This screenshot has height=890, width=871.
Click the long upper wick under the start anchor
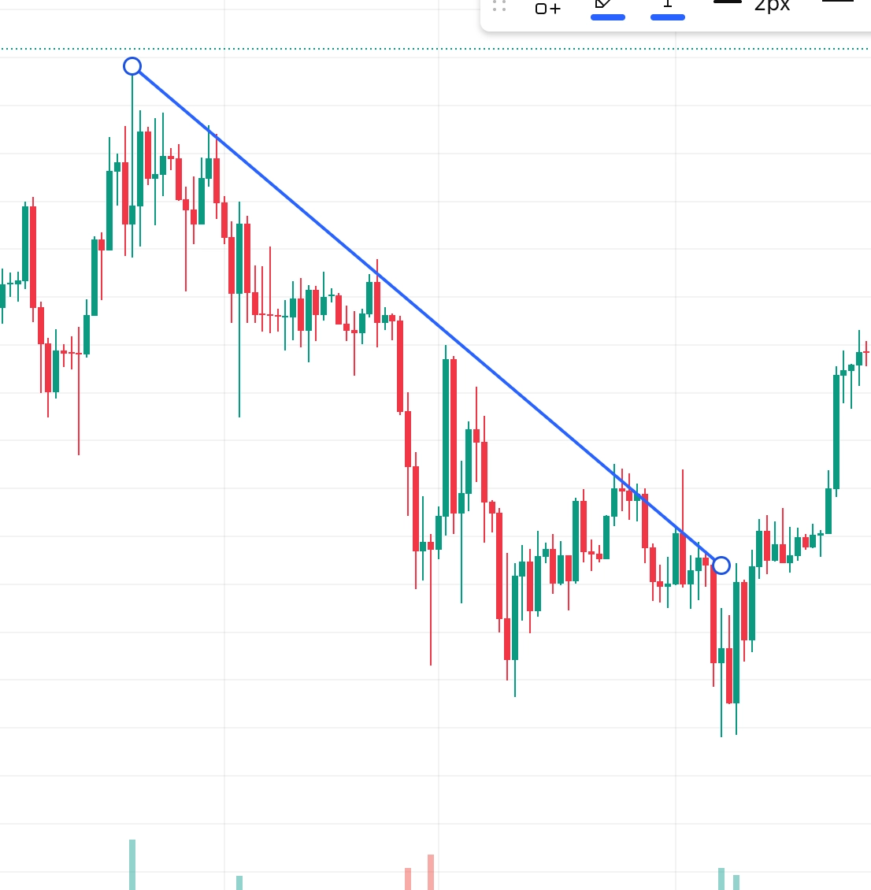[x=132, y=102]
